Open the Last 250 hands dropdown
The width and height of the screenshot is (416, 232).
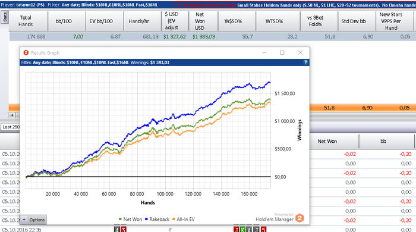[10, 127]
